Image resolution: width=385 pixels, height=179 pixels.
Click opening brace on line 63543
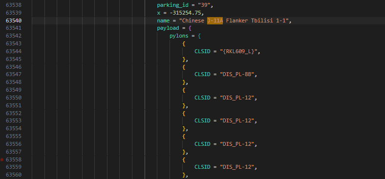pyautogui.click(x=184, y=43)
